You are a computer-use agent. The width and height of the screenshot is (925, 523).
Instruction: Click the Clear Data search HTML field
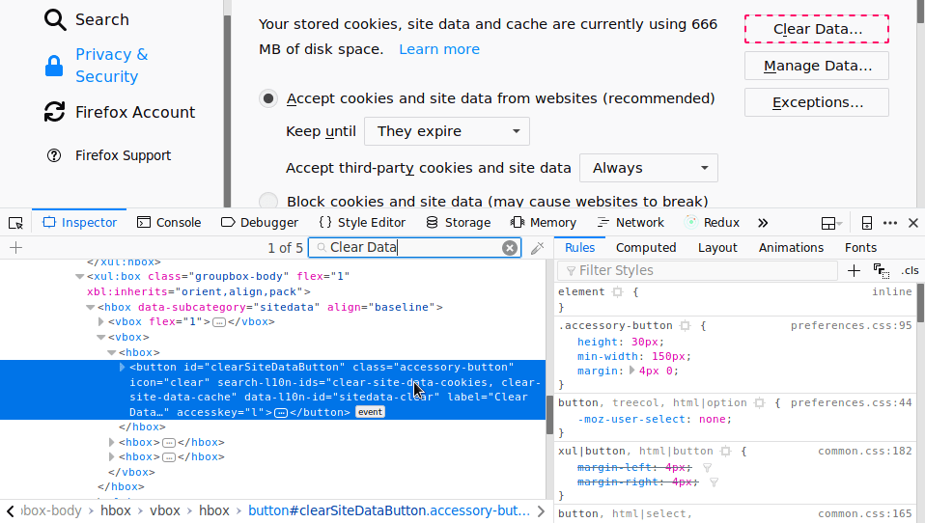click(x=415, y=248)
